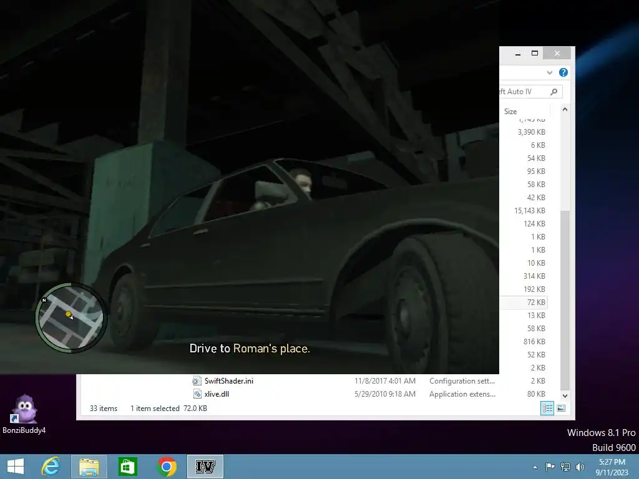The height and width of the screenshot is (479, 639).
Task: Click the scrollbar down arrow in Explorer
Action: click(x=565, y=395)
